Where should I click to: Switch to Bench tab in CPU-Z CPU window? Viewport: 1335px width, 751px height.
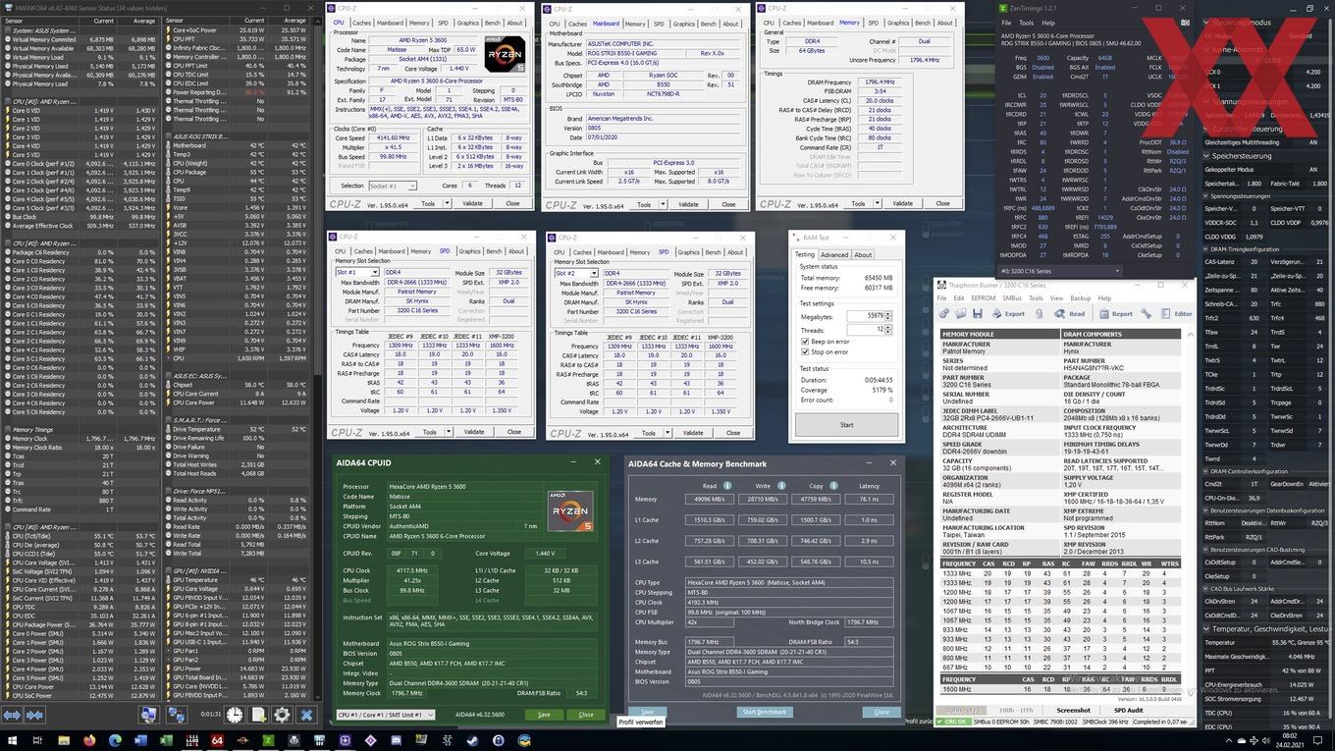pos(492,23)
